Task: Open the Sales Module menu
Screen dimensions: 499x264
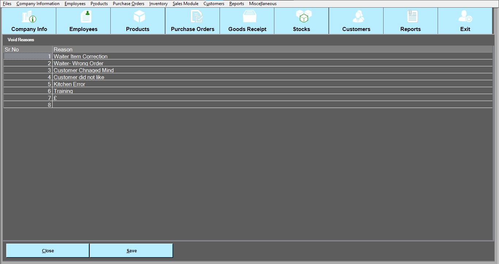Action: 186,4
